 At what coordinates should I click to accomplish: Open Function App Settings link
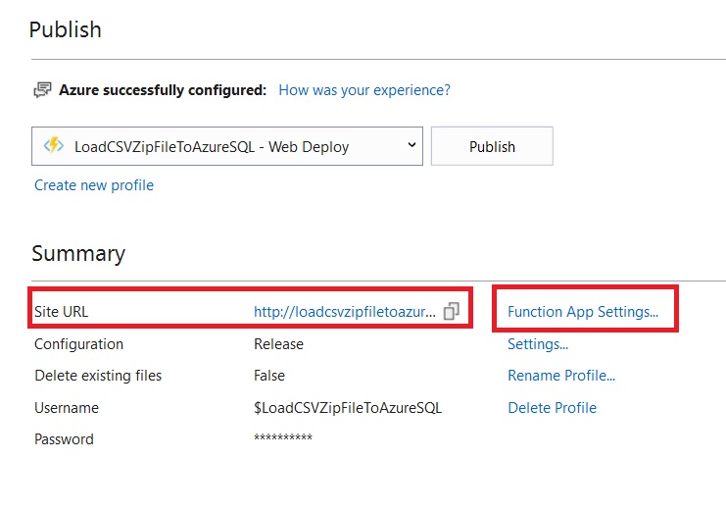[x=583, y=312]
